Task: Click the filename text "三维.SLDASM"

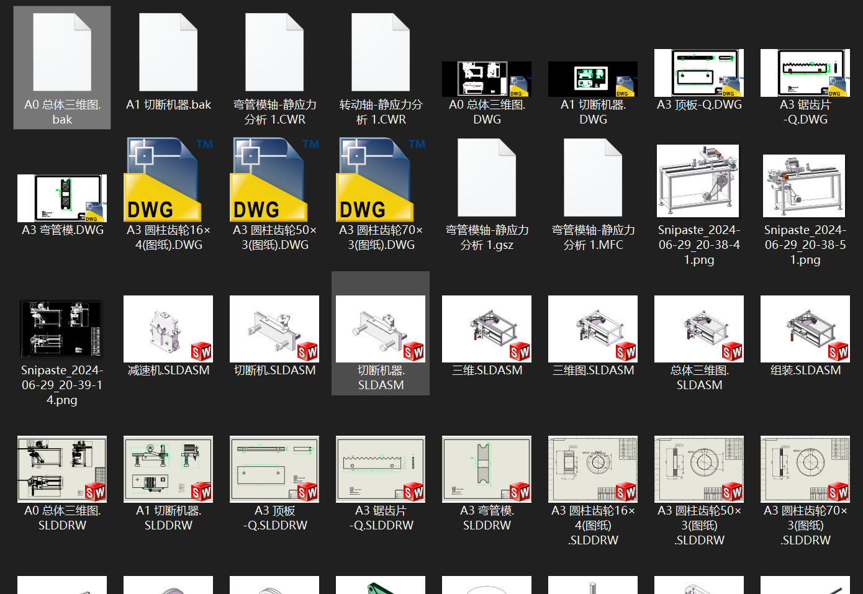Action: [487, 371]
